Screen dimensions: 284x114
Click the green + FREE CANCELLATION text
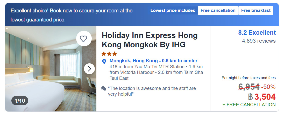click(249, 105)
